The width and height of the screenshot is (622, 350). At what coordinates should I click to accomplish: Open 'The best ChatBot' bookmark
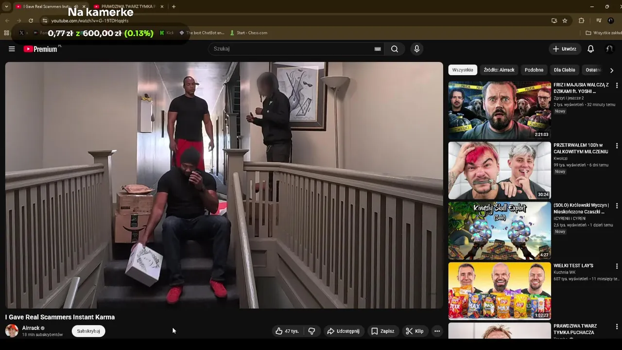click(x=202, y=33)
